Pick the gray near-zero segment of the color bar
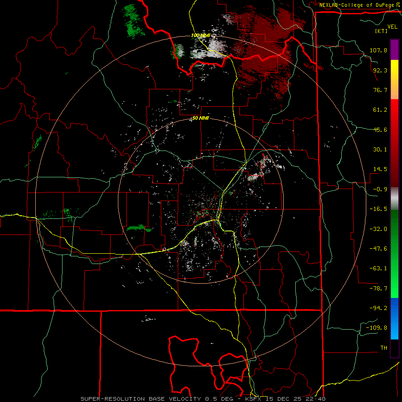The image size is (402, 402). (x=394, y=199)
